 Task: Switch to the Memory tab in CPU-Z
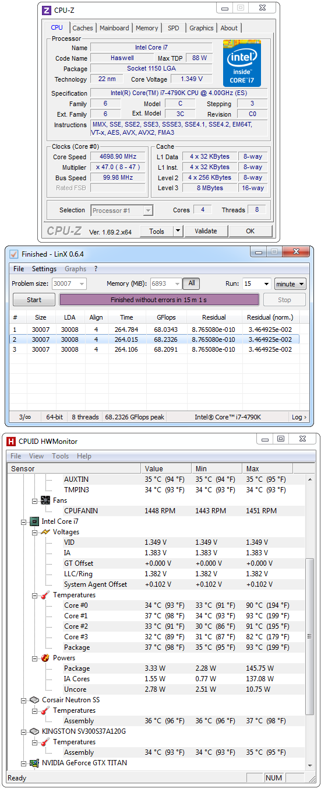coord(147,28)
